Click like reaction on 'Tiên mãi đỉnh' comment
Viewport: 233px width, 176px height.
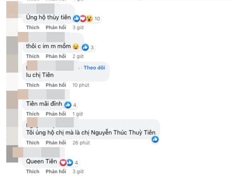click(68, 105)
